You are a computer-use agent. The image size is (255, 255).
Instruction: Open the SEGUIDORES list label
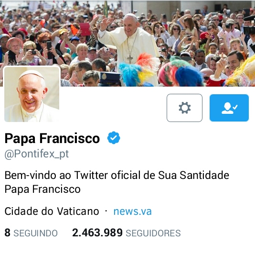coord(153,233)
